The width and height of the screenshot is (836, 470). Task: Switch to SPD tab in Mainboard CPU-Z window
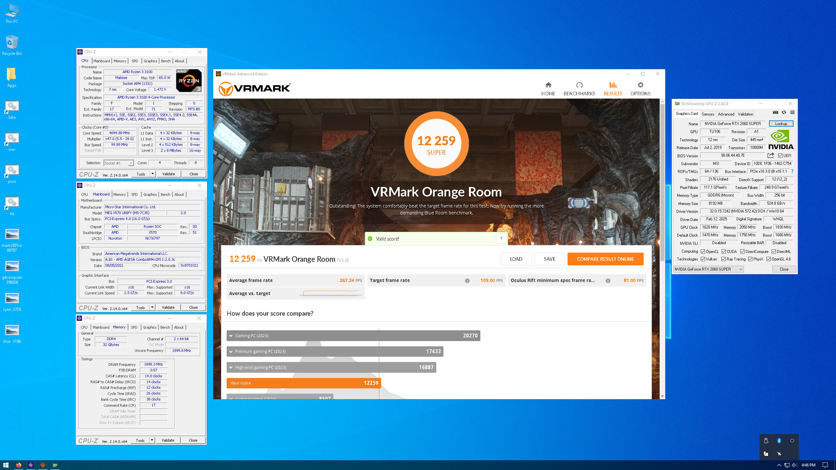tap(134, 195)
